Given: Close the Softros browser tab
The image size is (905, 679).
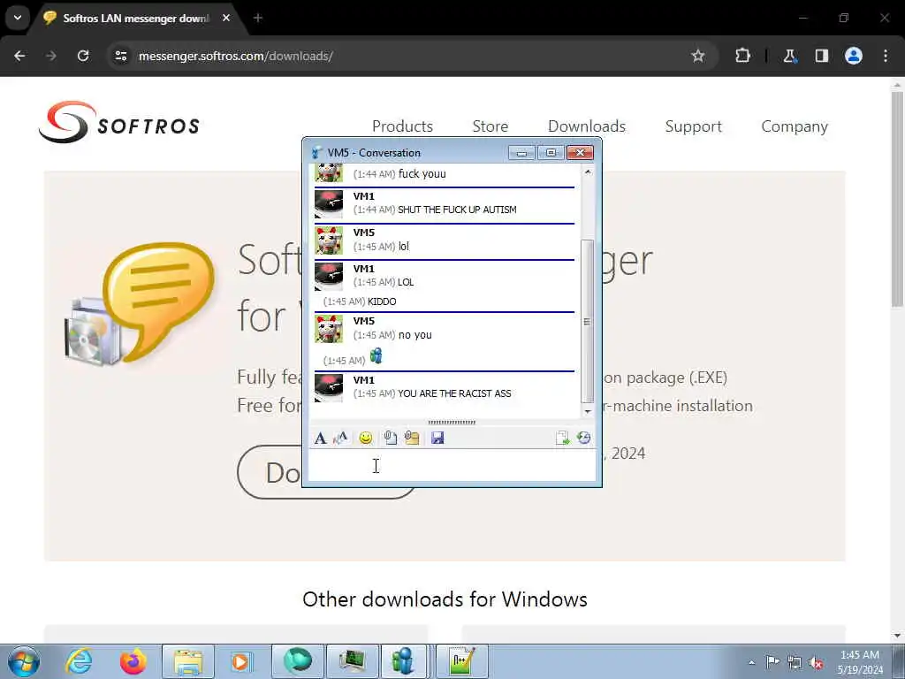Looking at the screenshot, I should (226, 18).
